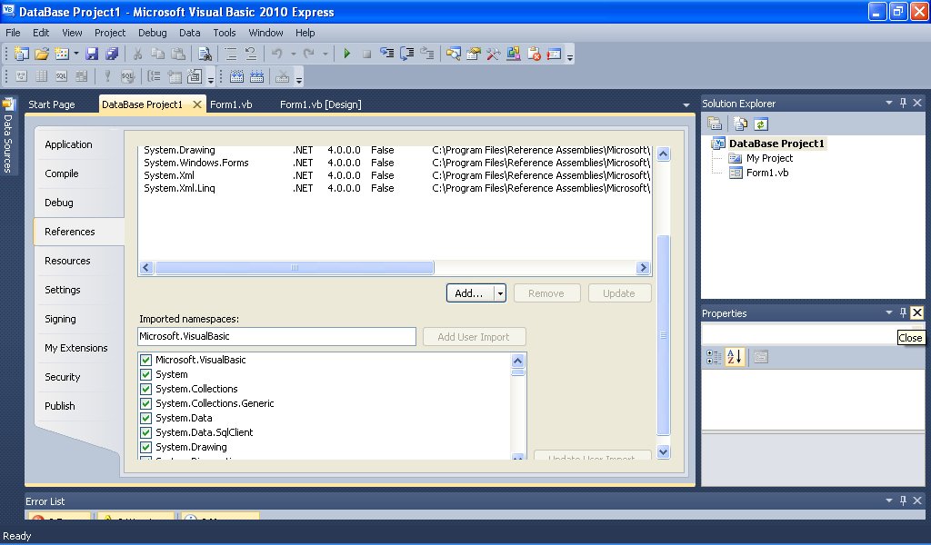The height and width of the screenshot is (545, 931).
Task: Click the Step Into debug icon
Action: pyautogui.click(x=386, y=54)
